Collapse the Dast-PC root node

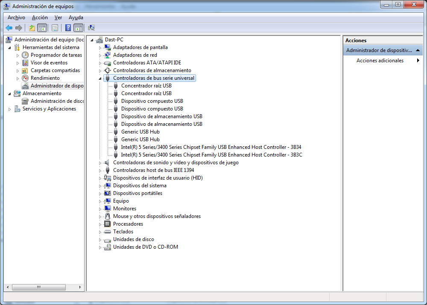(x=92, y=40)
